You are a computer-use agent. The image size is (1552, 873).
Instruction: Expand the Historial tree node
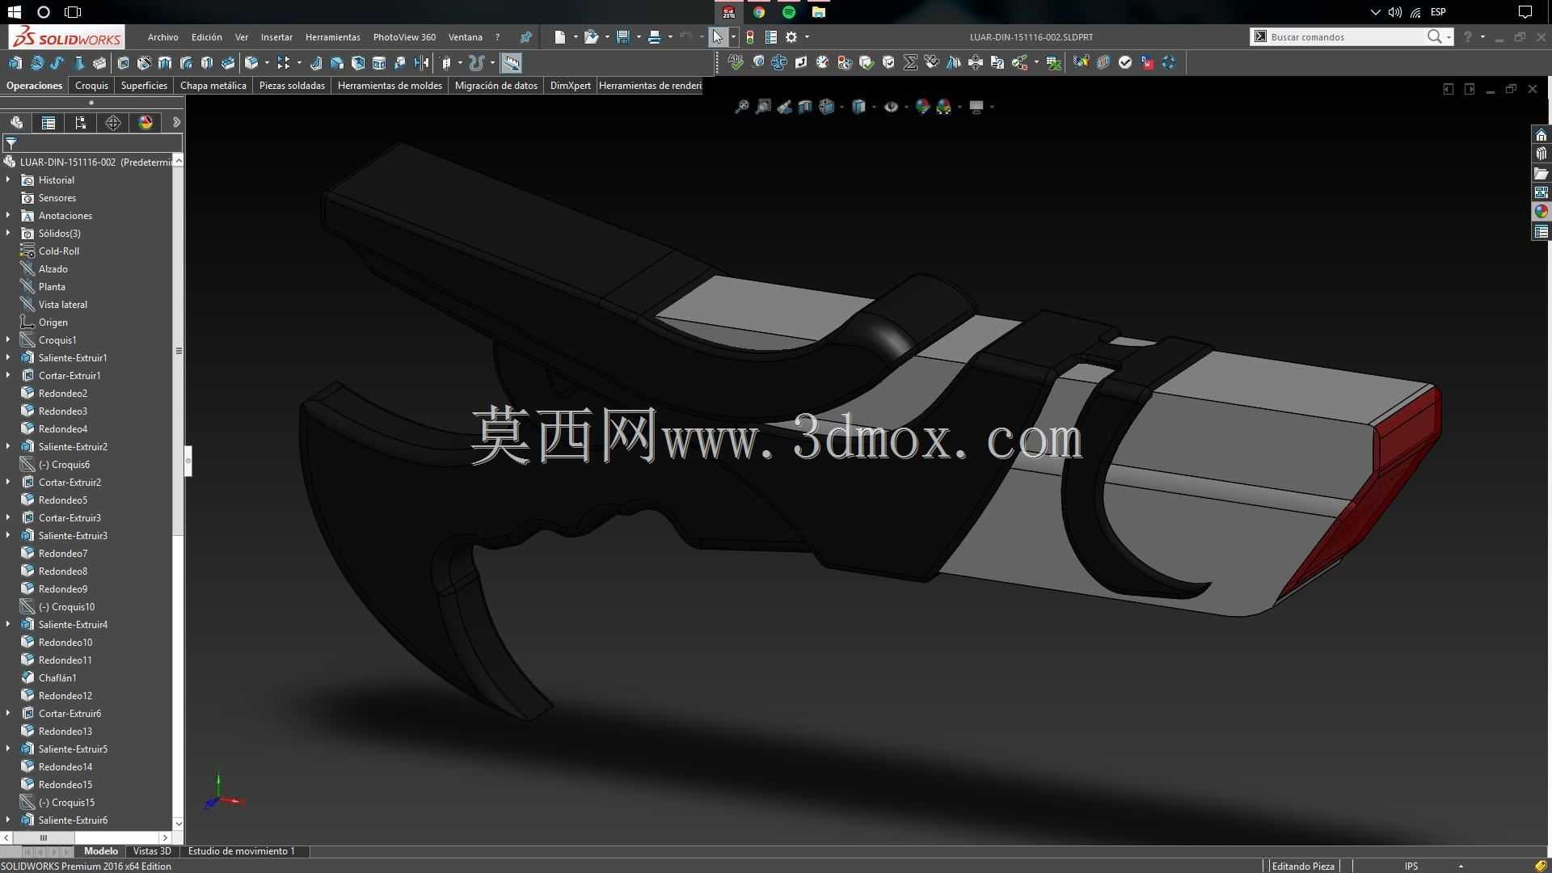point(8,180)
